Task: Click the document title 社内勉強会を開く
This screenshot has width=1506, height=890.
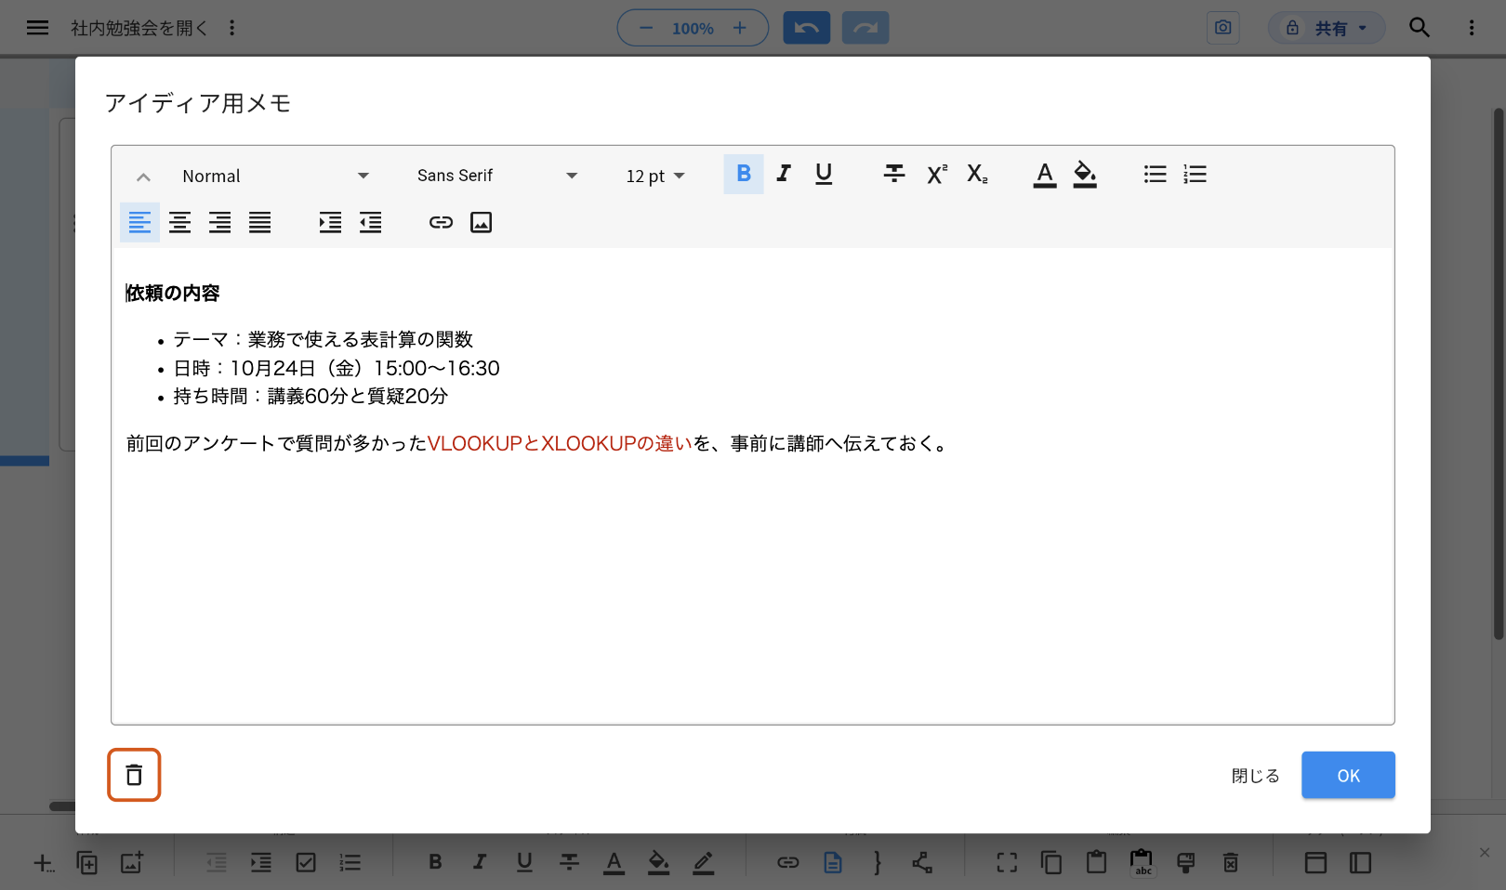Action: click(139, 28)
